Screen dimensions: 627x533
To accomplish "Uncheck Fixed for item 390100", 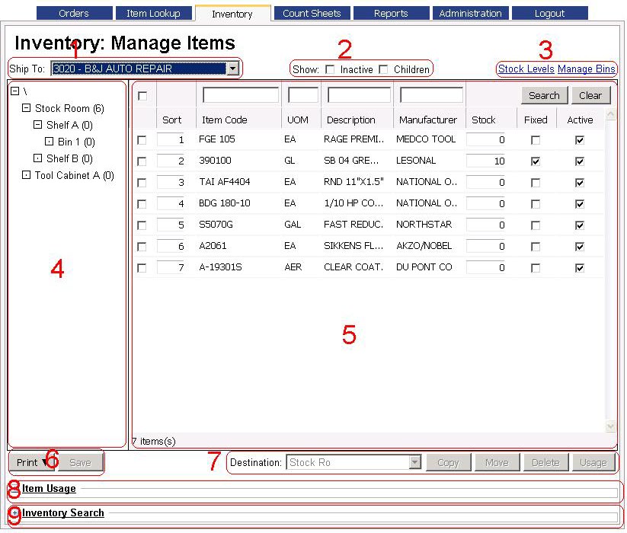I will point(536,161).
